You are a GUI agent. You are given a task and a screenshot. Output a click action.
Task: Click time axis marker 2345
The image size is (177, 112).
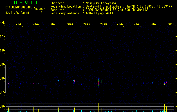[87, 24]
